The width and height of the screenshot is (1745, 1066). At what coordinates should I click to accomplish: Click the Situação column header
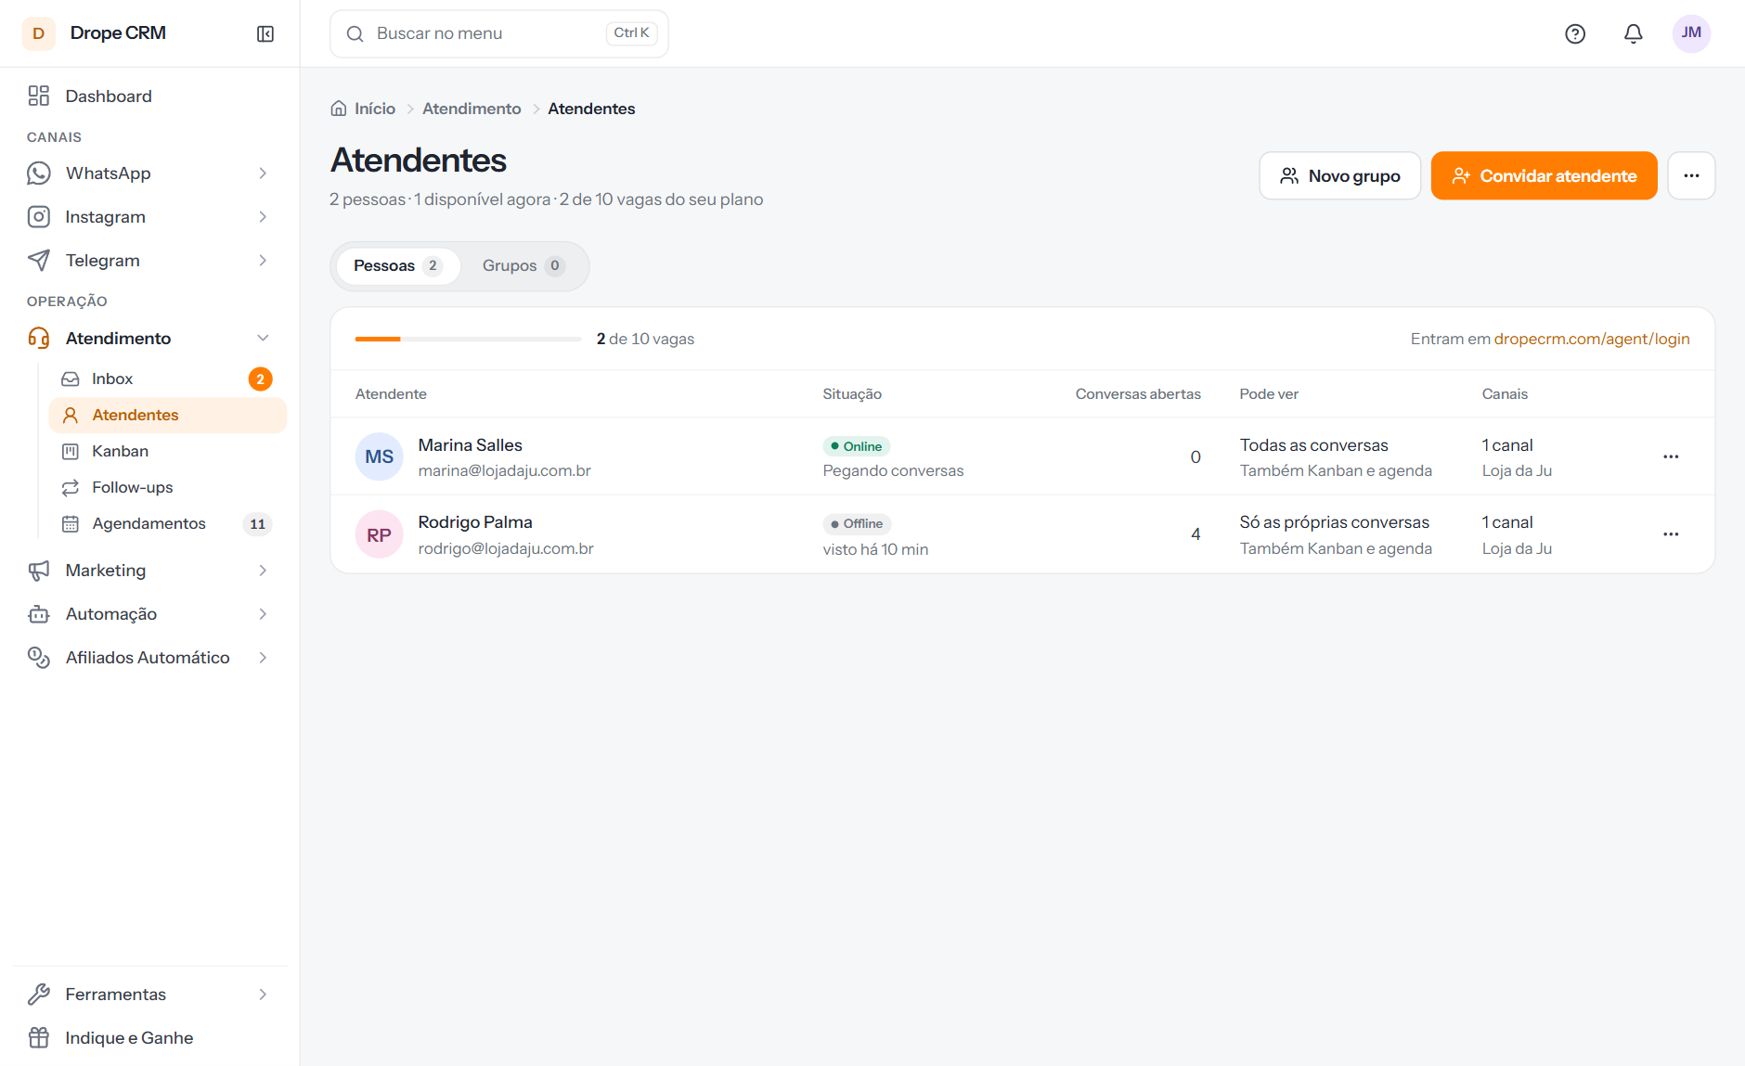pyautogui.click(x=852, y=394)
